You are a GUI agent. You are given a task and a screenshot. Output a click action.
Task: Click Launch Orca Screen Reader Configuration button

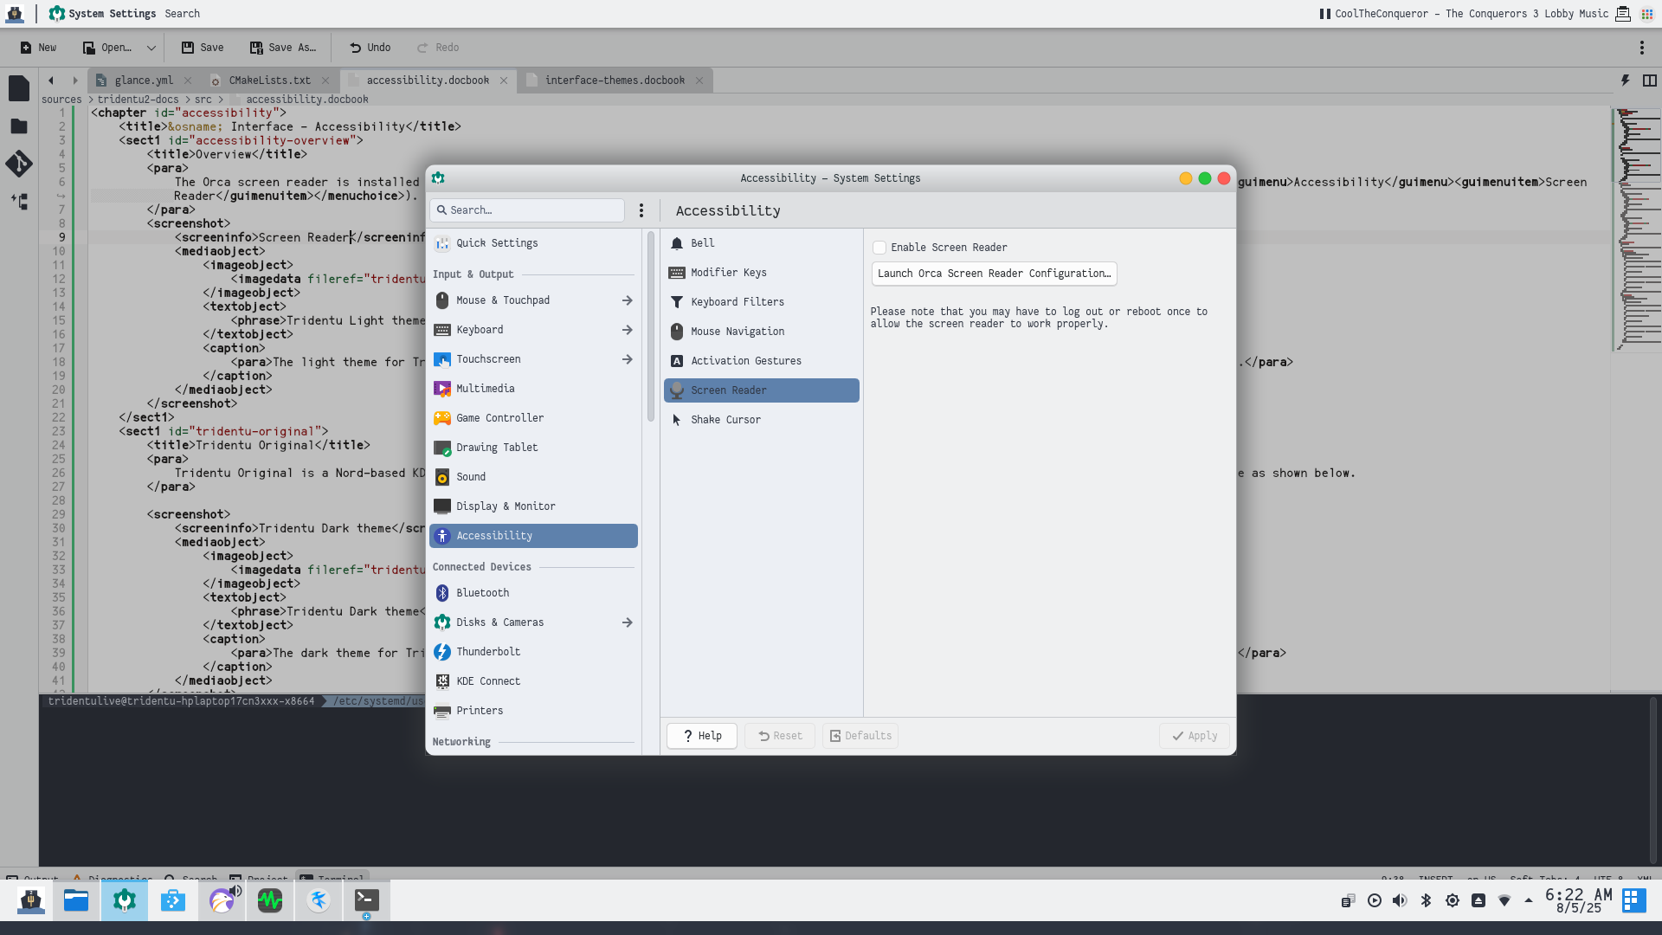(994, 274)
